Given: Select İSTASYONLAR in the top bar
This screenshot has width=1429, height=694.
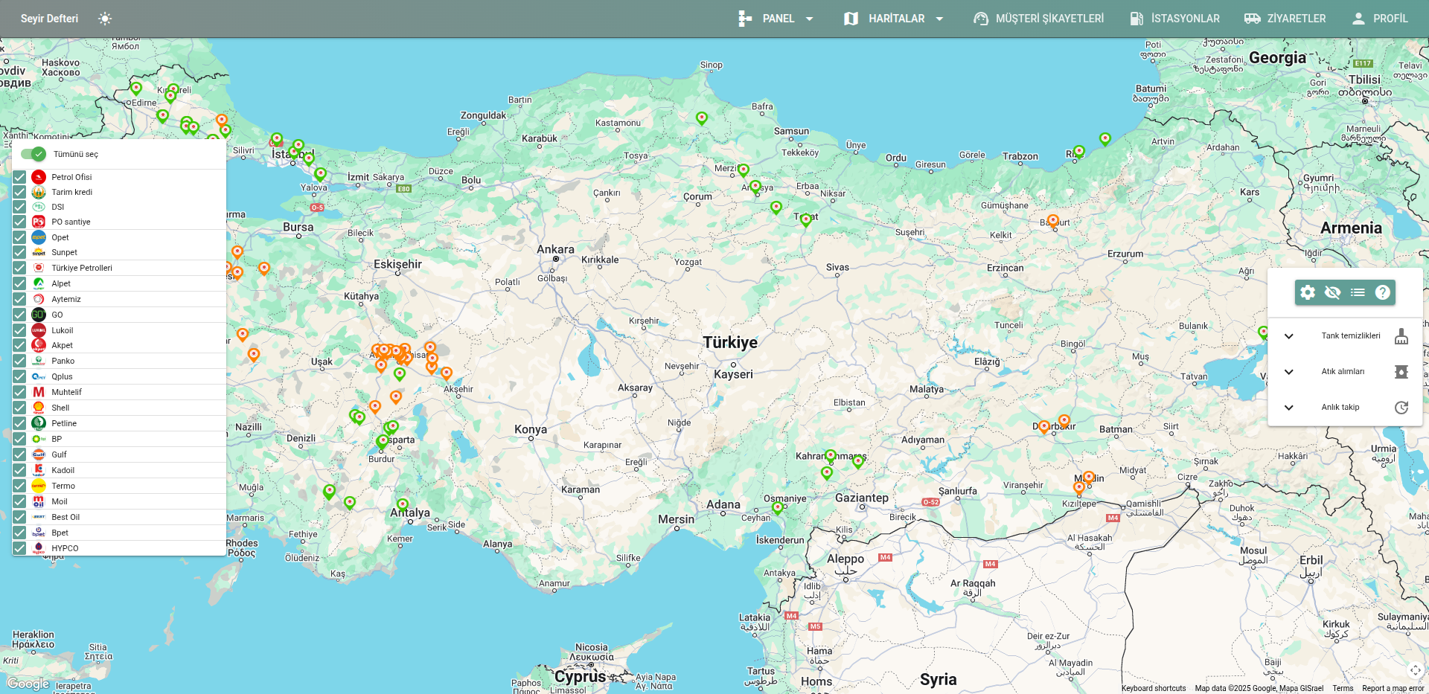Looking at the screenshot, I should point(1183,19).
